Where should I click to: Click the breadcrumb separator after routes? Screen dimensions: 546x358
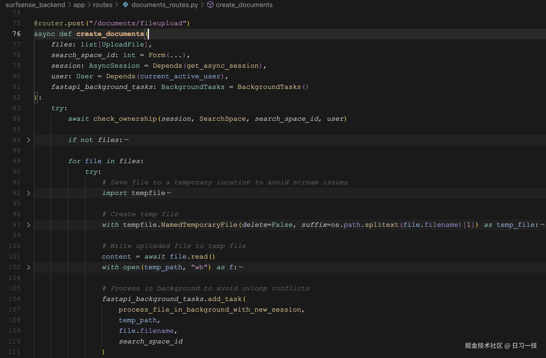coord(116,5)
